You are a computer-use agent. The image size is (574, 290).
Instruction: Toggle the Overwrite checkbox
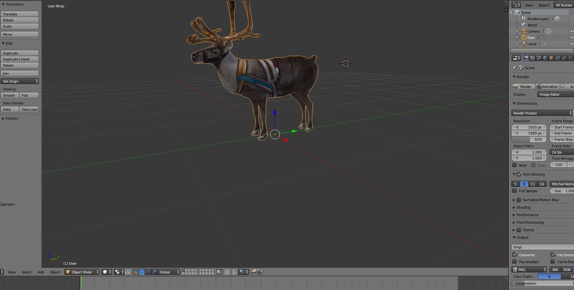[514, 254]
